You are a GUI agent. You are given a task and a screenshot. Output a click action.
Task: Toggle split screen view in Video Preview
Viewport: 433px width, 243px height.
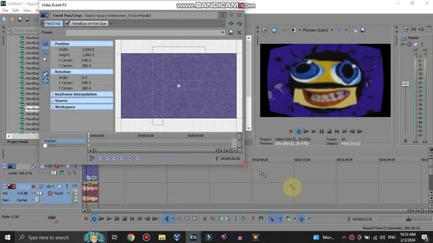pyautogui.click(x=293, y=30)
